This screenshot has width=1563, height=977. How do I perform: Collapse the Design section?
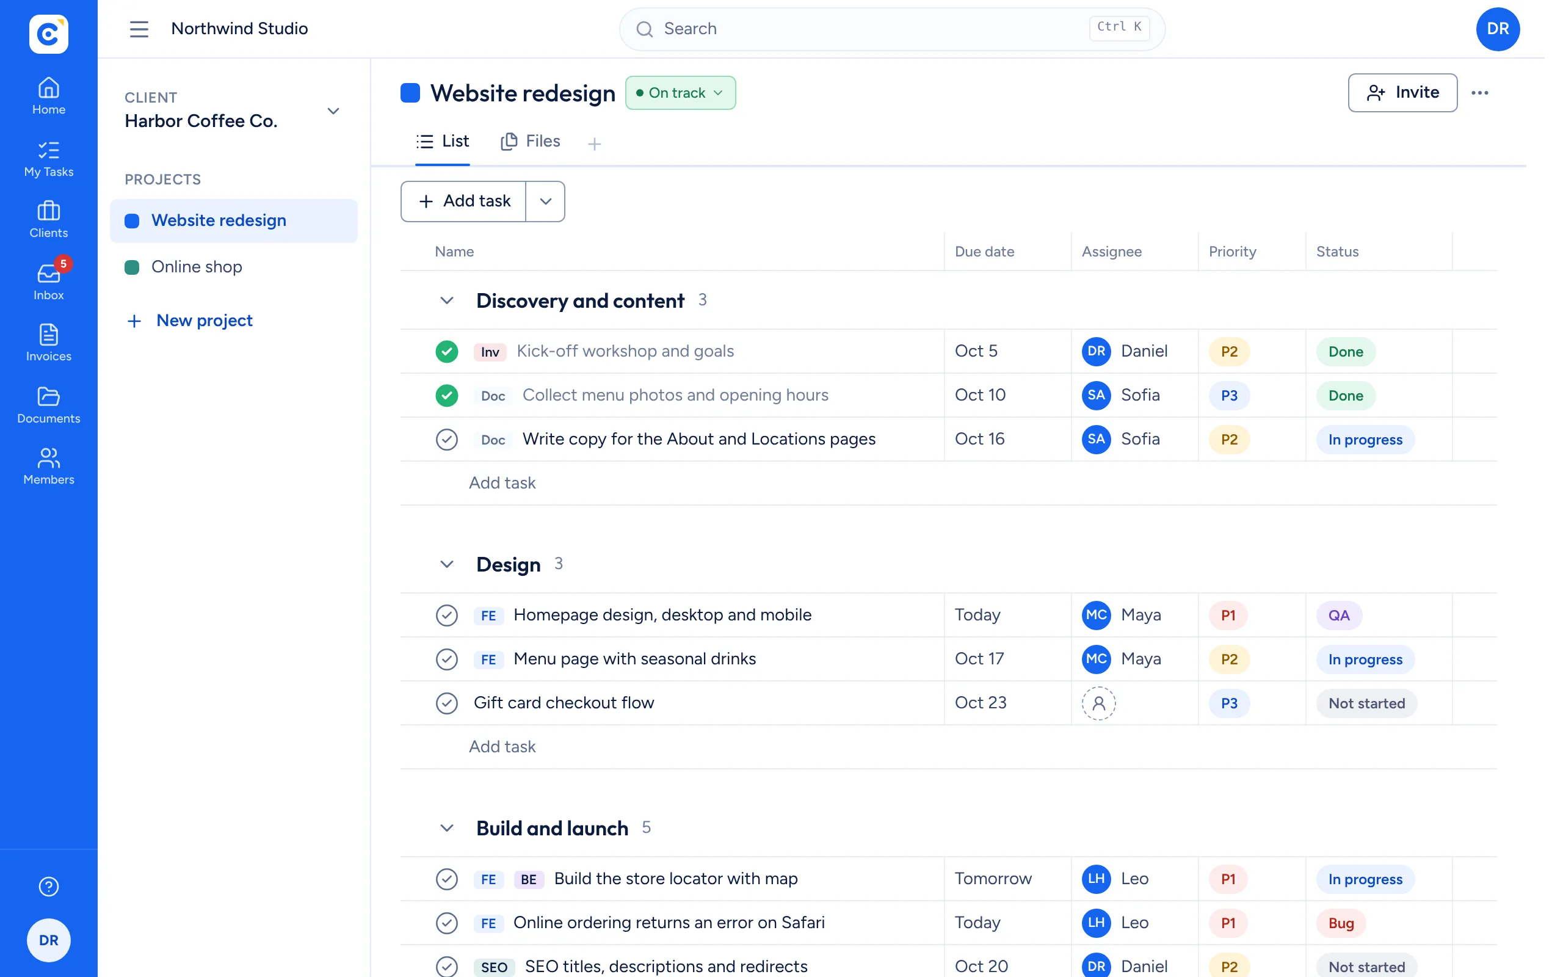pos(446,564)
